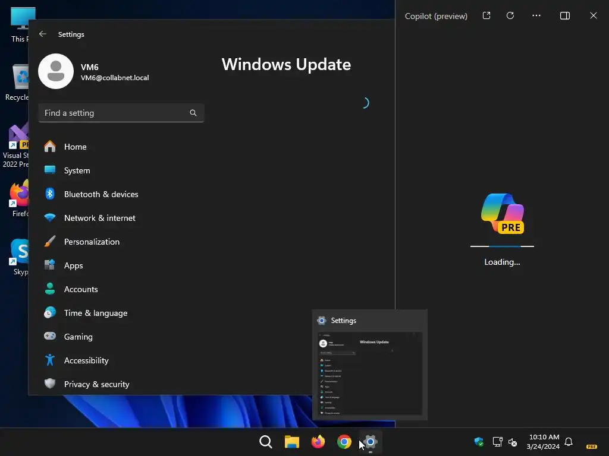This screenshot has width=609, height=456.
Task: Click the Copilot PRE logo
Action: pyautogui.click(x=502, y=214)
